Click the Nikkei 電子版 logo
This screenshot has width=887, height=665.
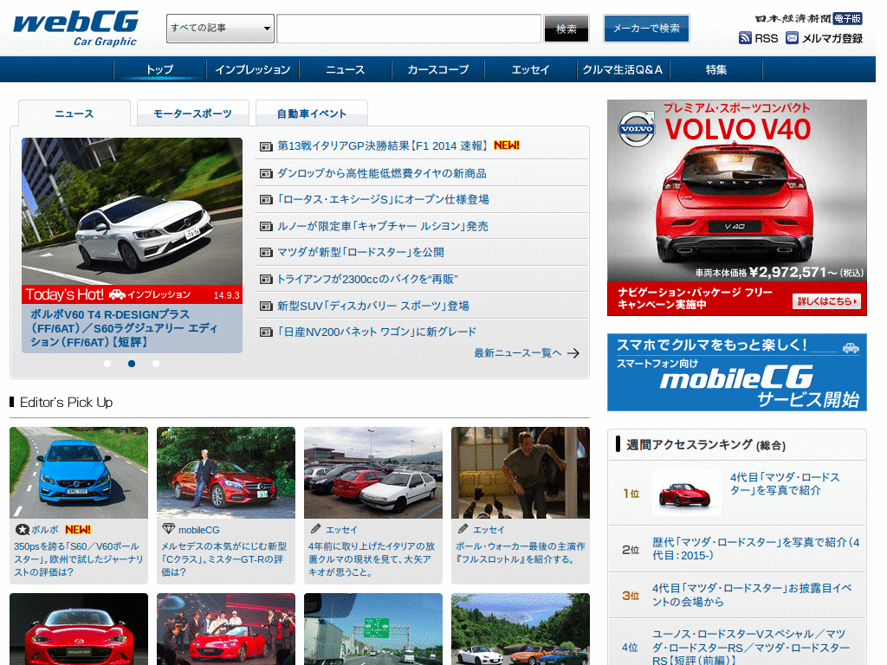click(808, 19)
